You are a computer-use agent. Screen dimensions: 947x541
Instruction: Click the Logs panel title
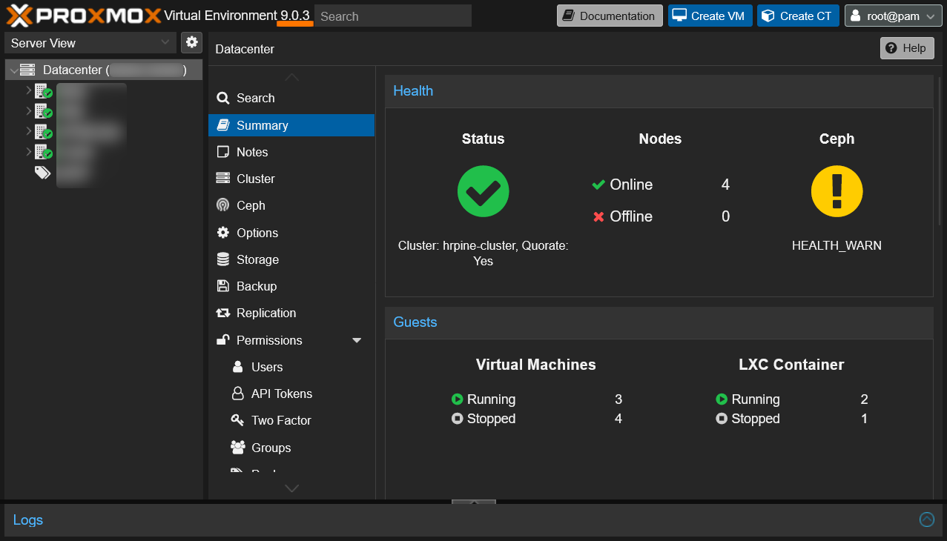click(28, 520)
